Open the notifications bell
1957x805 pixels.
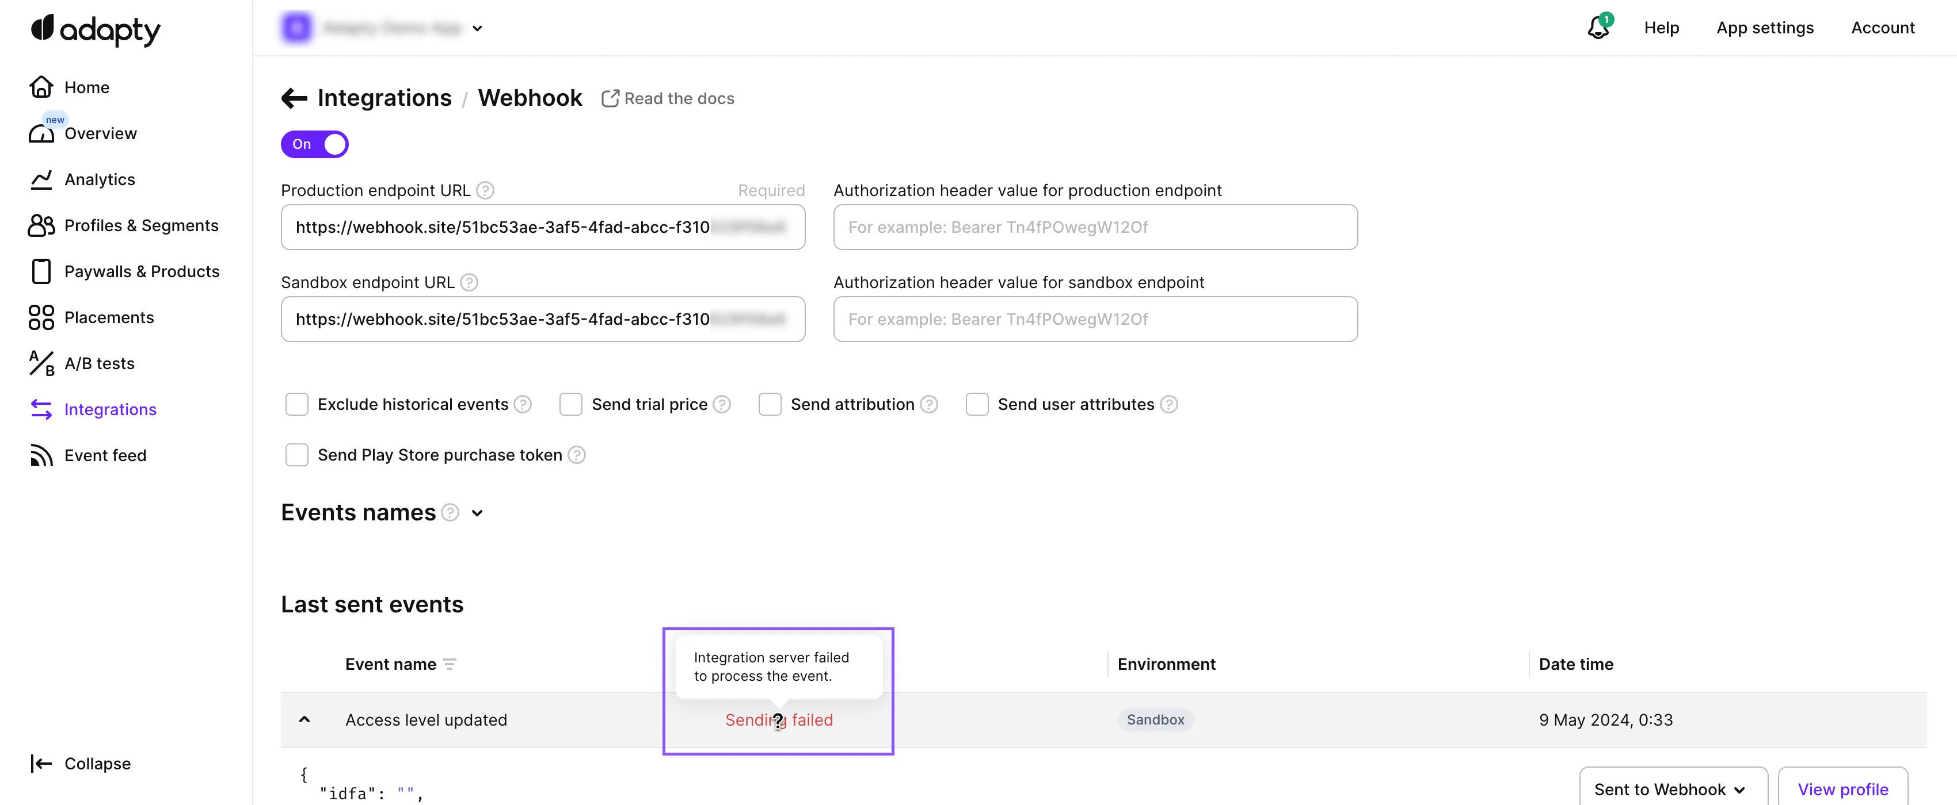click(x=1598, y=28)
